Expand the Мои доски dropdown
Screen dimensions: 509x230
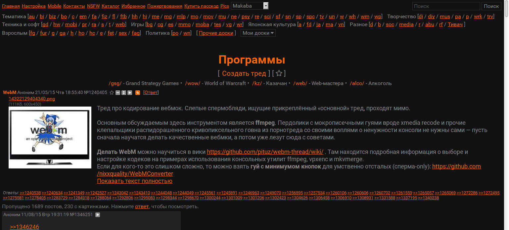pyautogui.click(x=258, y=33)
